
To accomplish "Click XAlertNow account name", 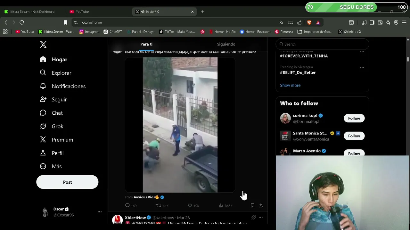I will (x=135, y=218).
